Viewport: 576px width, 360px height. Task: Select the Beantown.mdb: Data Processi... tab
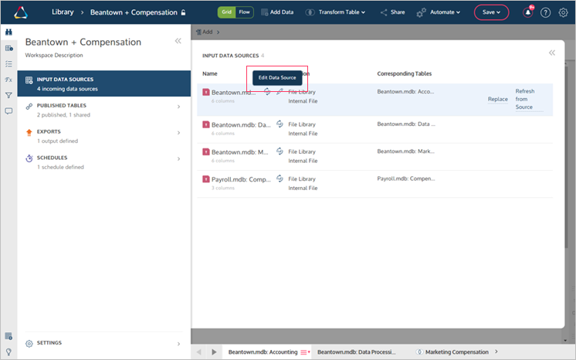[356, 352]
